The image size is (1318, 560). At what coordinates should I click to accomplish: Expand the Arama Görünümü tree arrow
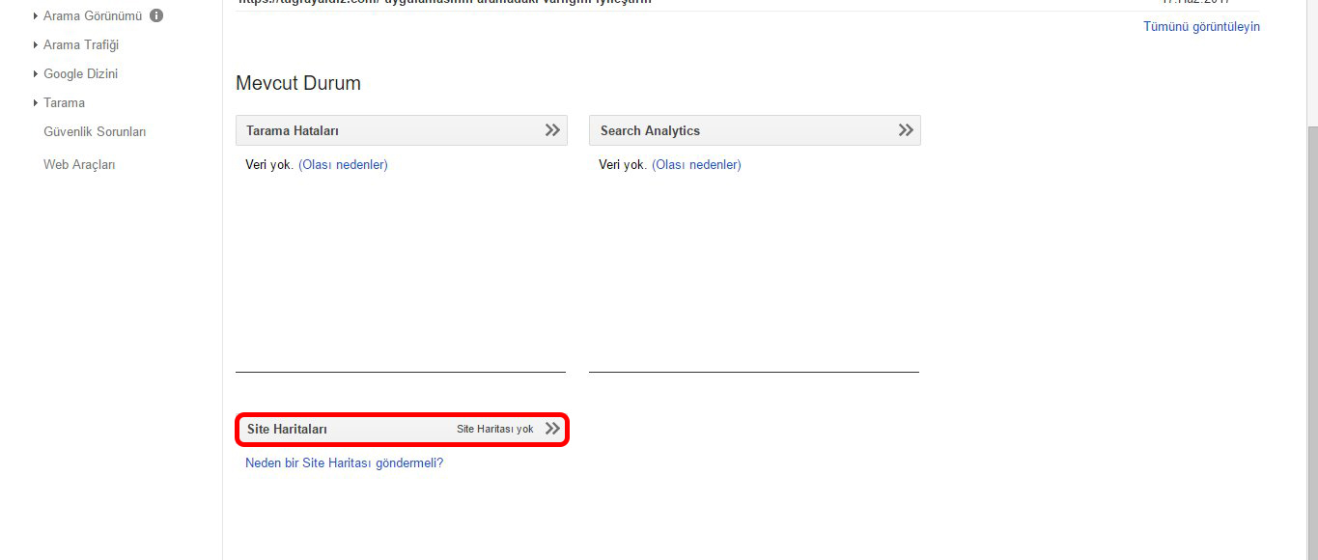click(36, 16)
